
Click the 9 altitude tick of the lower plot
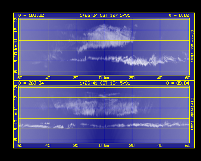(16, 129)
